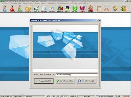
Task: Open the Vendedor toolbar icon
Action: (x=20, y=9)
